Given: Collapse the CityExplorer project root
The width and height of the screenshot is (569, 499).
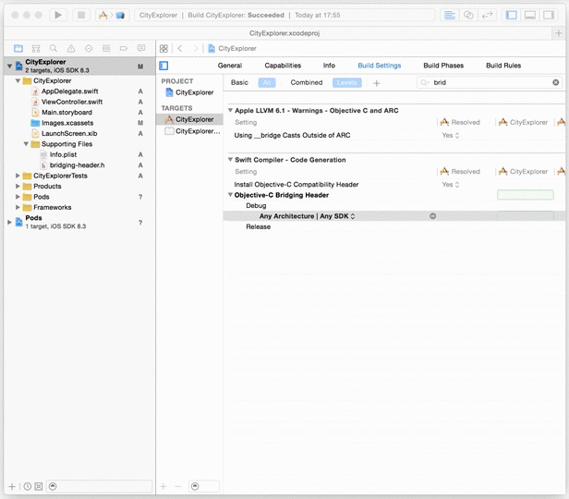Looking at the screenshot, I should pyautogui.click(x=10, y=66).
